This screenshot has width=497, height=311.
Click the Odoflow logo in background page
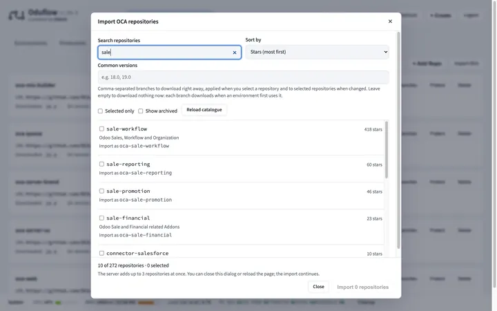[x=17, y=15]
